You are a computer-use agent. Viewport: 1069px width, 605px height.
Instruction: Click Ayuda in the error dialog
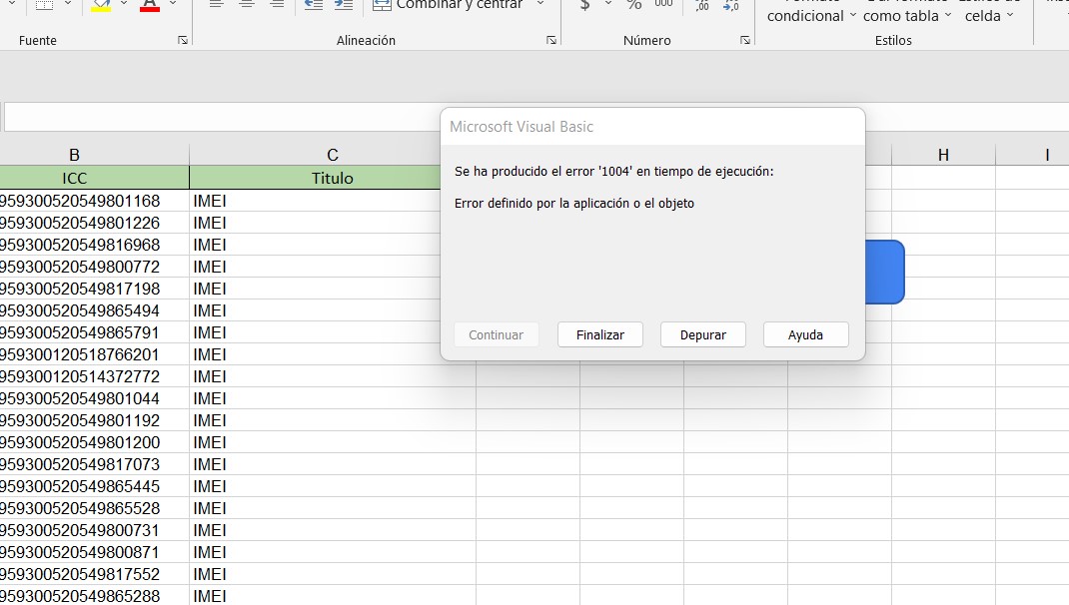click(806, 334)
